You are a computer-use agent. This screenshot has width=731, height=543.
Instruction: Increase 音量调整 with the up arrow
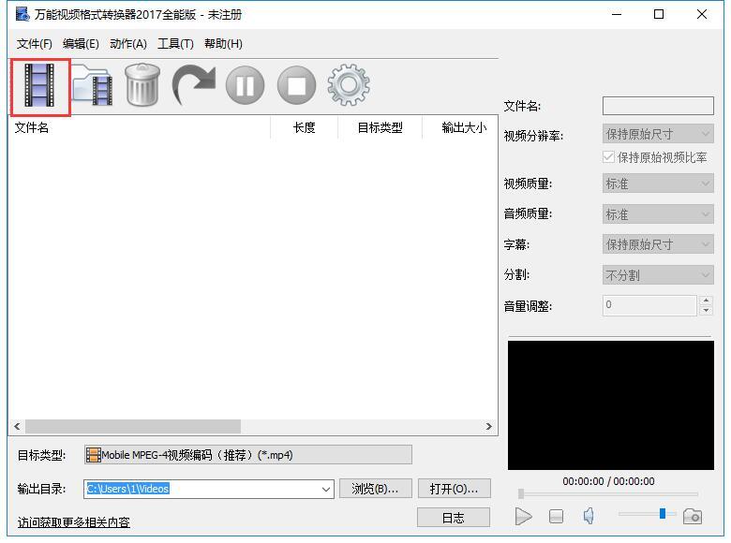tap(706, 301)
